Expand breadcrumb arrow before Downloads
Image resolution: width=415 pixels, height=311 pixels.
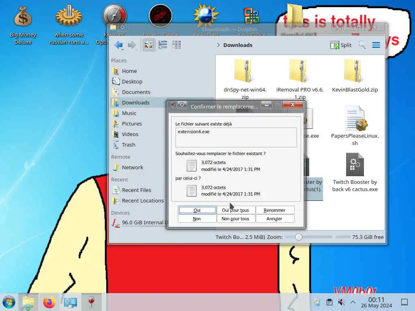point(218,45)
